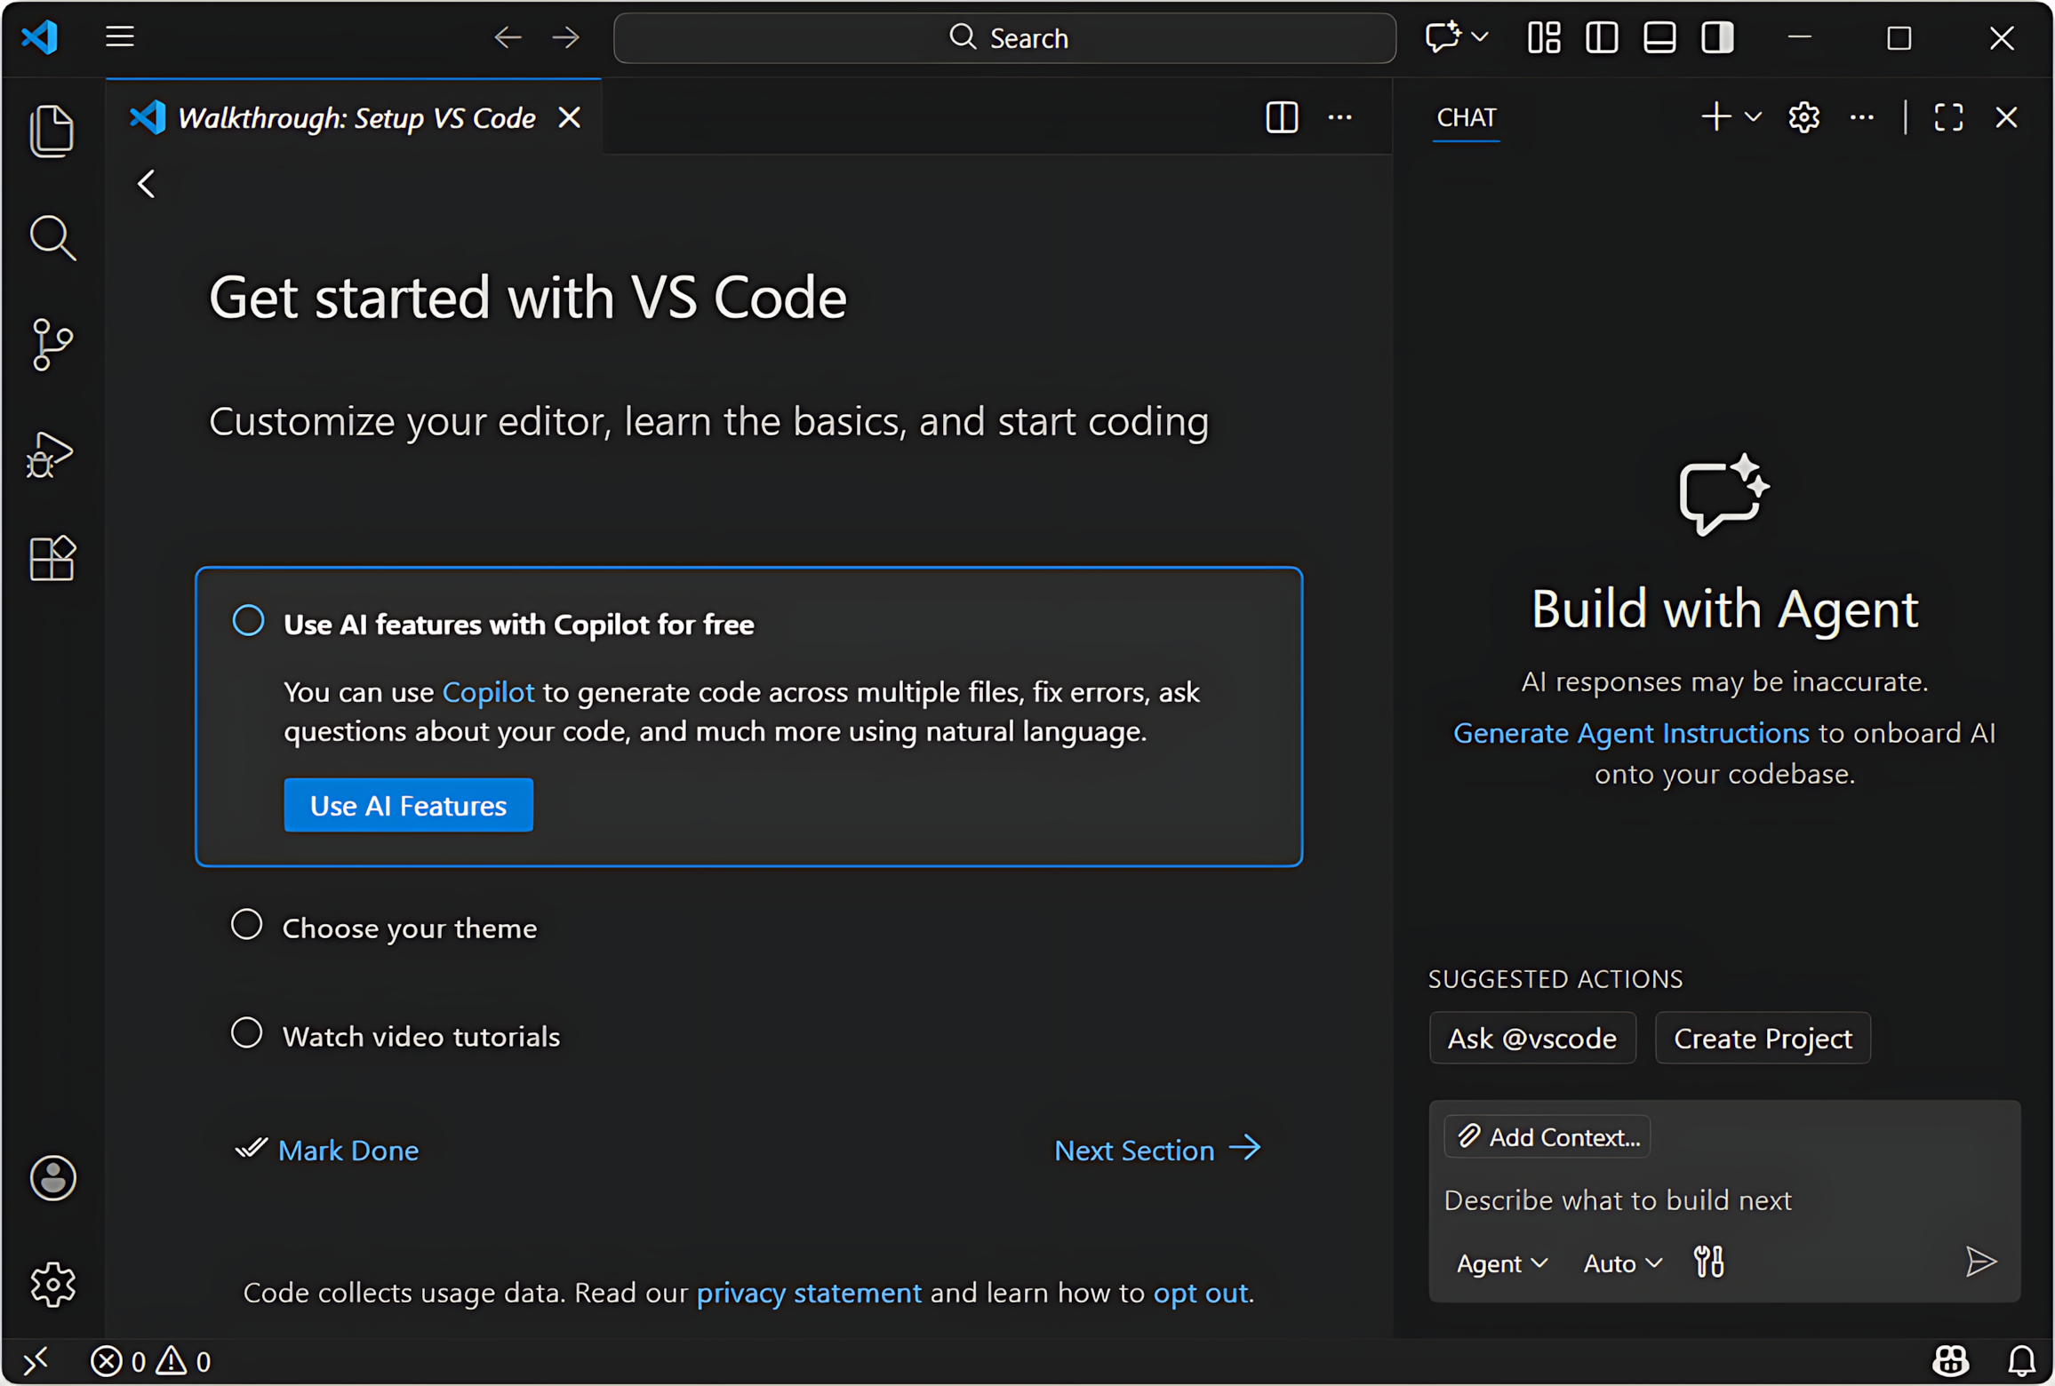Open the Explorer view in activity bar

(x=52, y=131)
